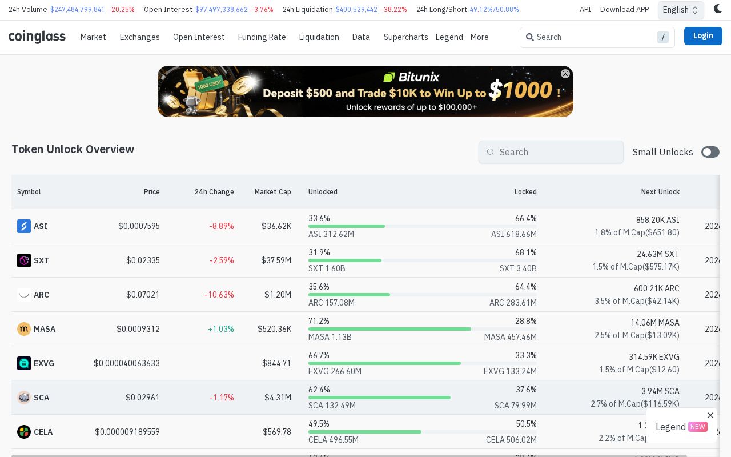Expand the More menu
The width and height of the screenshot is (731, 457).
pos(479,37)
